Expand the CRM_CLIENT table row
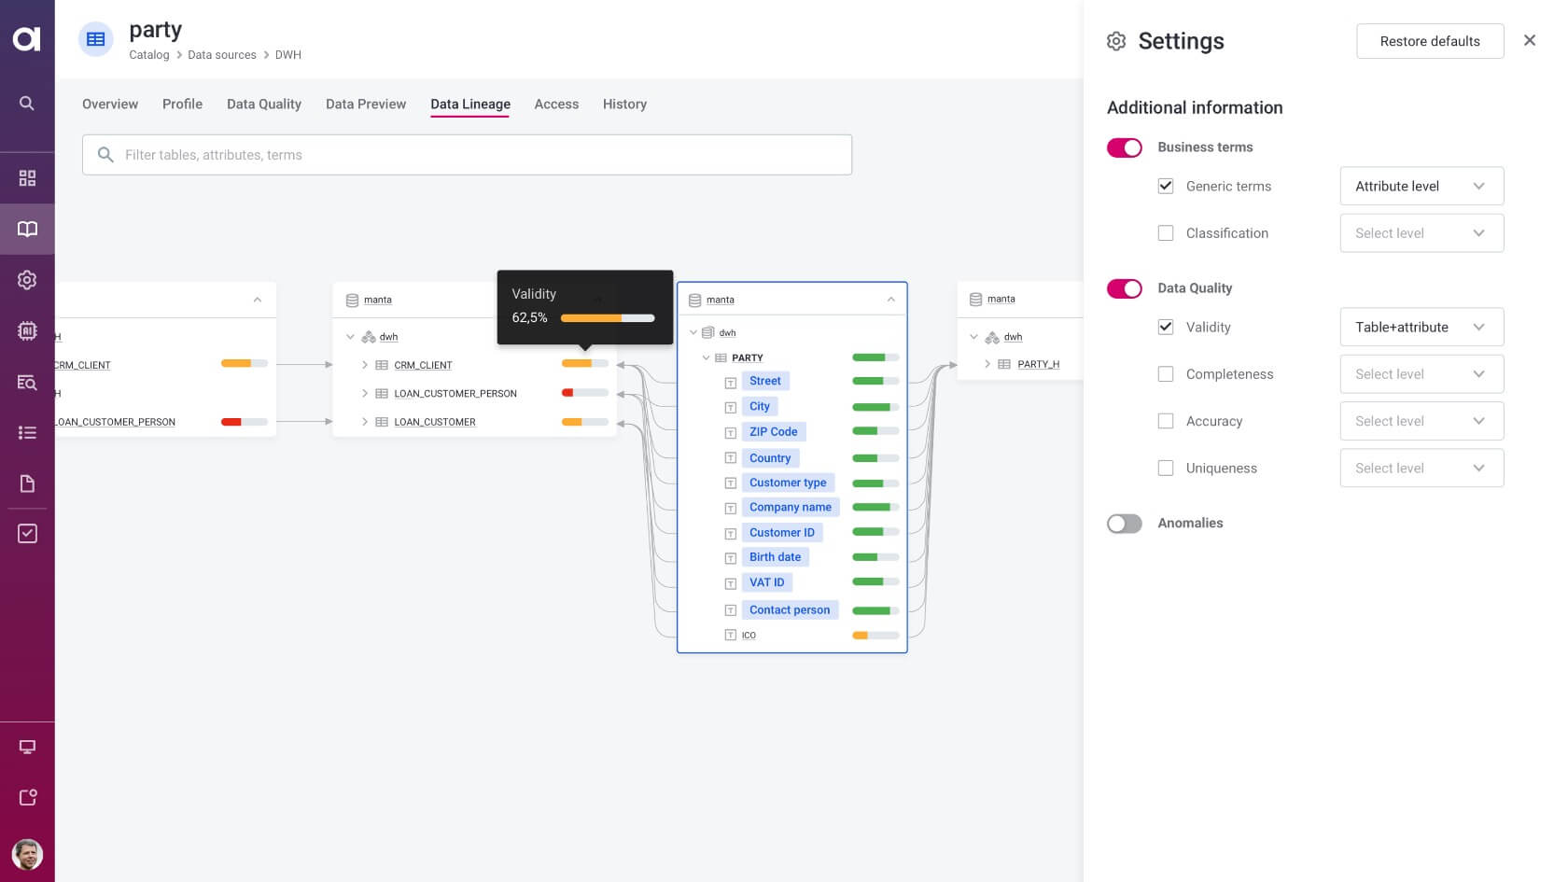This screenshot has width=1568, height=882. (x=364, y=365)
